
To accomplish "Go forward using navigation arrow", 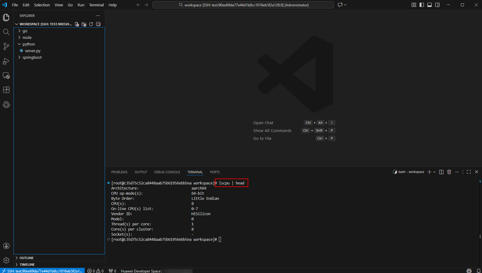I will coord(146,5).
